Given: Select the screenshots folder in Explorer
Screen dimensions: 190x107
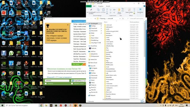Looking at the screenshot, I should [x=109, y=84].
